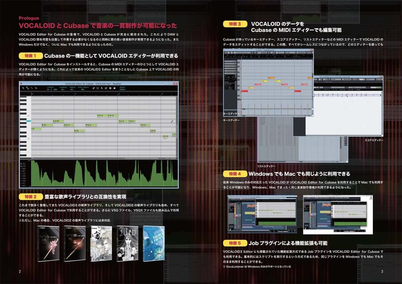Image resolution: width=402 pixels, height=284 pixels.
Task: Select the Line drawing tool
Action: coord(31,88)
